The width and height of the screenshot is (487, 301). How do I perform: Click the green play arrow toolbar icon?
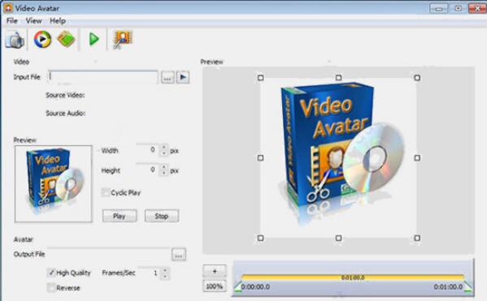pos(93,39)
